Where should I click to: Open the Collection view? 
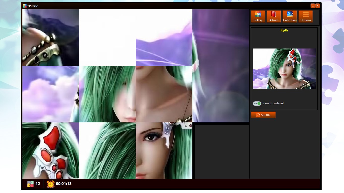coord(290,16)
